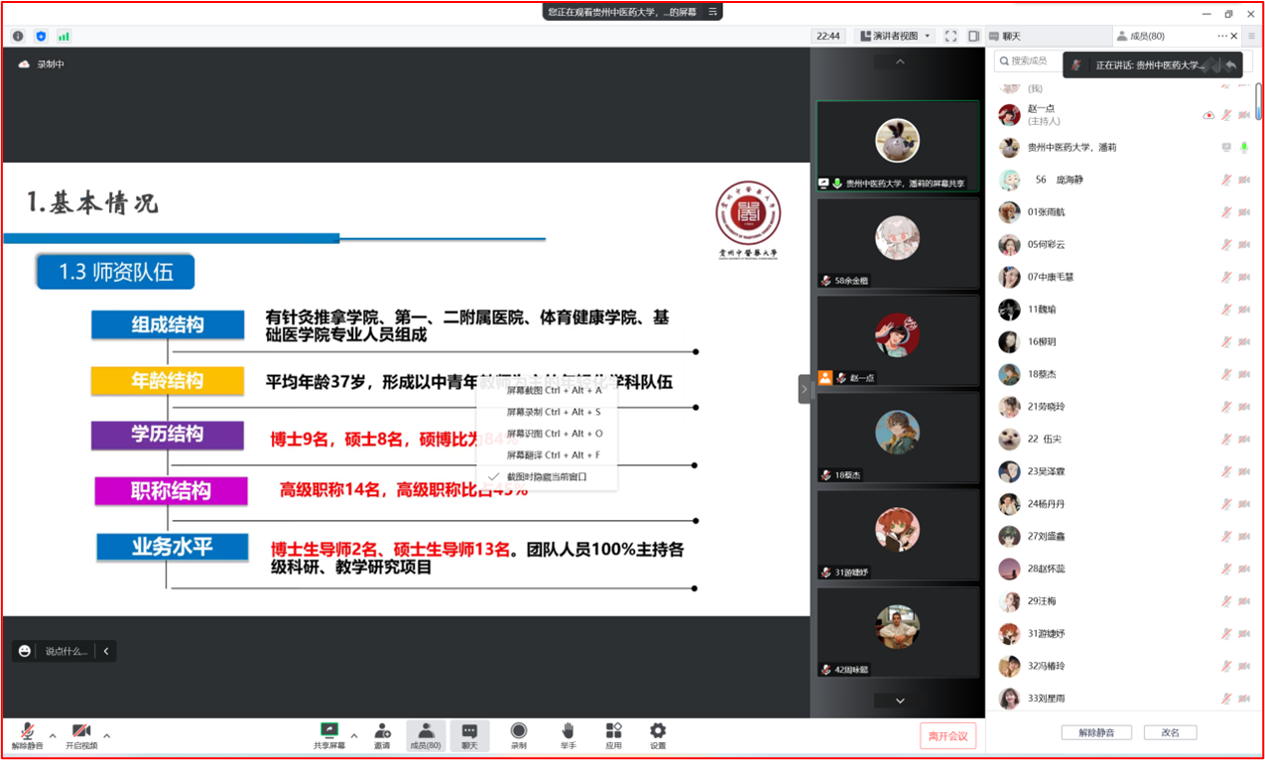Unmute microphone with 解除静音 toolbar button
This screenshot has height=760, width=1265.
(27, 735)
